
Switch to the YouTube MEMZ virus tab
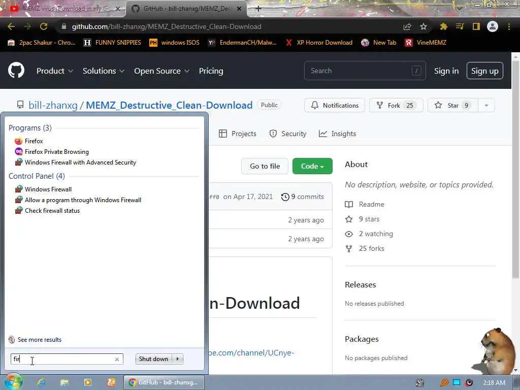63,9
